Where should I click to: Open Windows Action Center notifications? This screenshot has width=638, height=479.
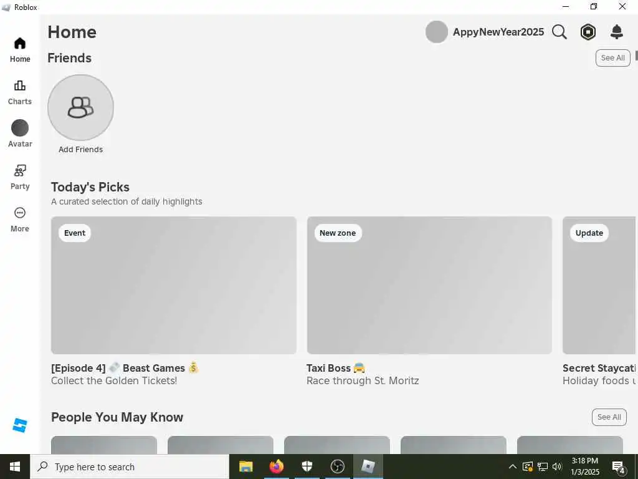(618, 467)
